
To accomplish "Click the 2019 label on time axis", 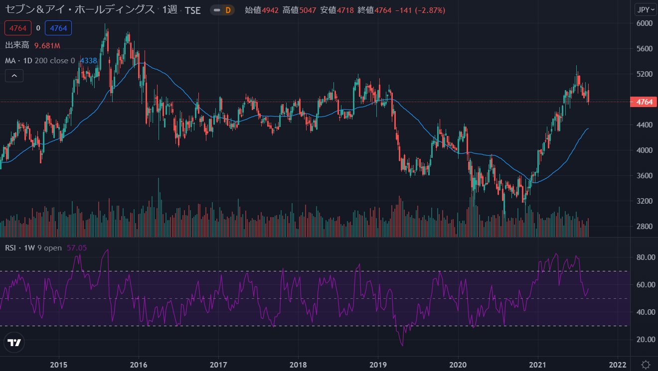I will (378, 364).
